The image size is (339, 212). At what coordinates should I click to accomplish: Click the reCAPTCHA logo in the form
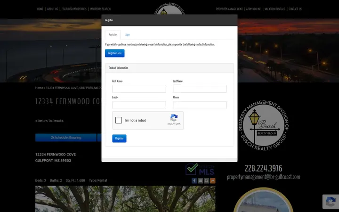(174, 118)
